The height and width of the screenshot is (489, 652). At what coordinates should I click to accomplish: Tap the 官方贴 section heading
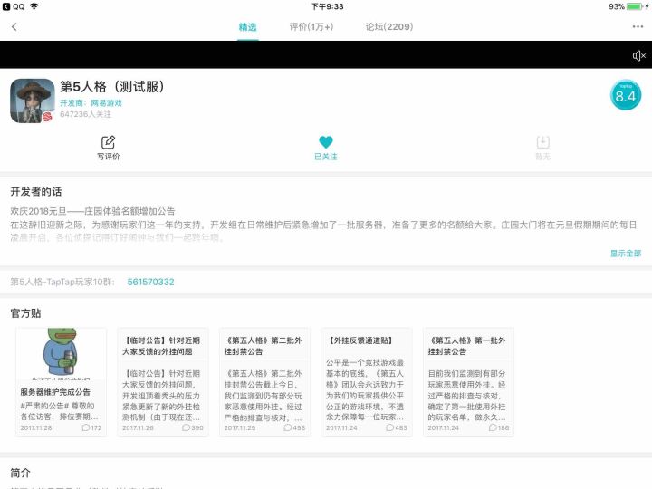click(25, 313)
